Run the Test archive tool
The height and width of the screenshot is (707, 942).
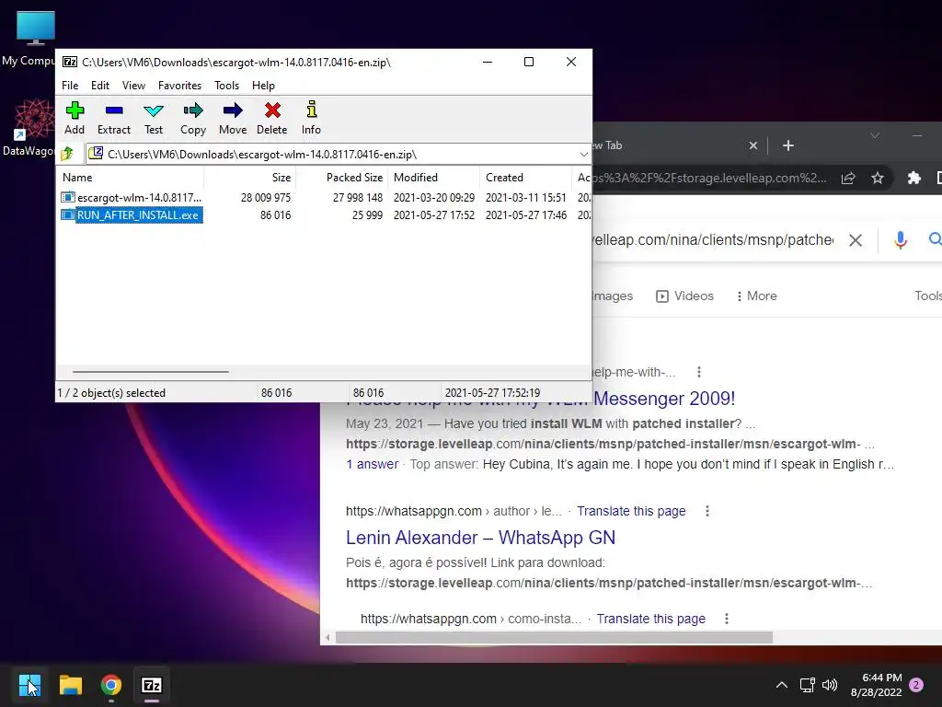pyautogui.click(x=154, y=119)
